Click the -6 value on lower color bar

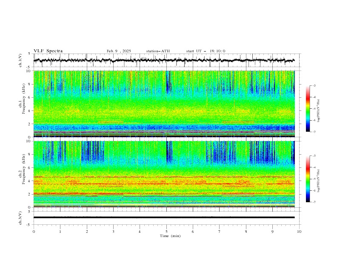314,190
